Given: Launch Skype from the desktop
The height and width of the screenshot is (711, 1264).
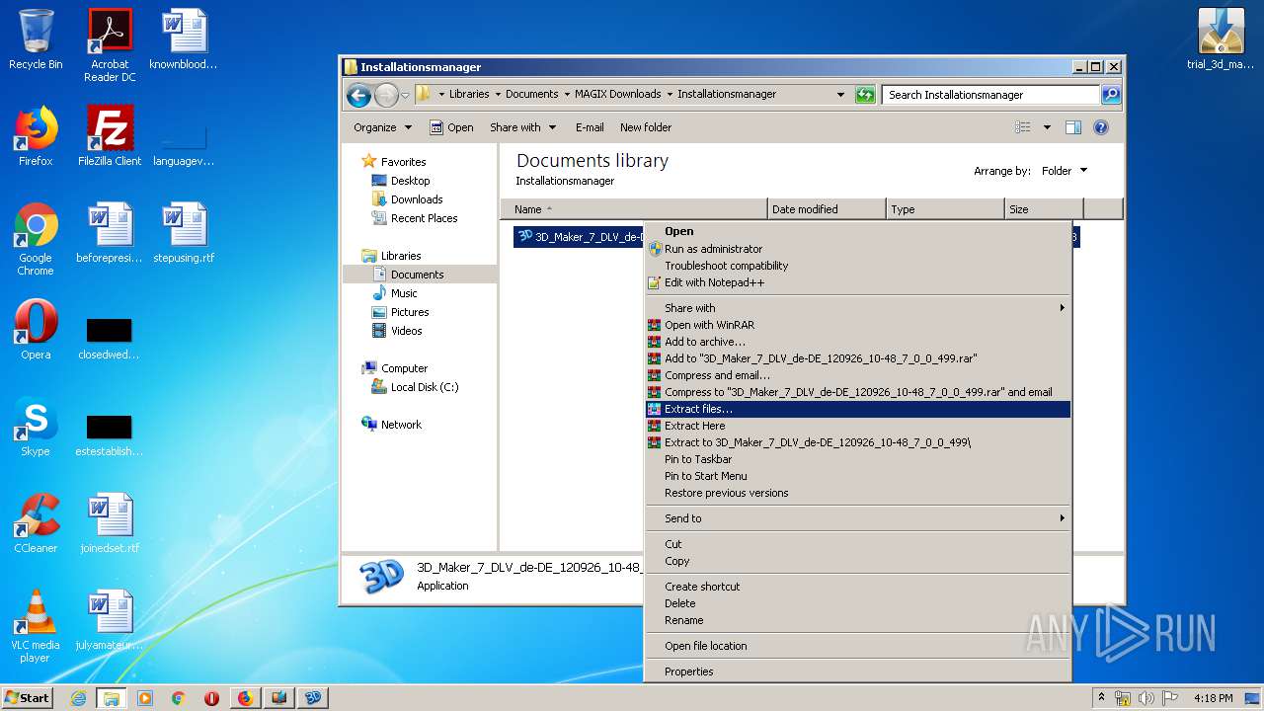Looking at the screenshot, I should tap(36, 427).
